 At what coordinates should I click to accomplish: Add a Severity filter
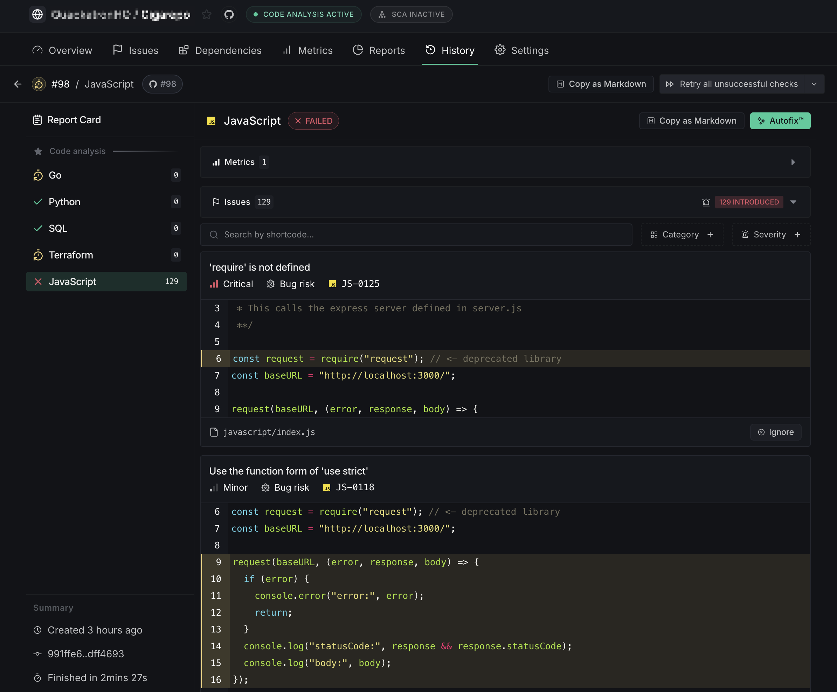771,235
